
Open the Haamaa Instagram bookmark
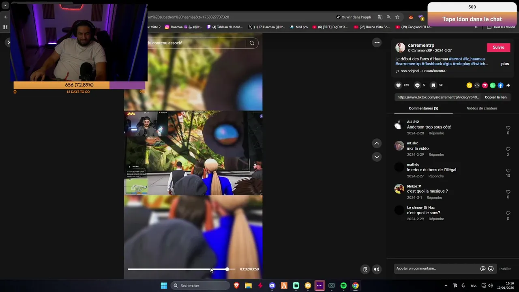click(184, 27)
